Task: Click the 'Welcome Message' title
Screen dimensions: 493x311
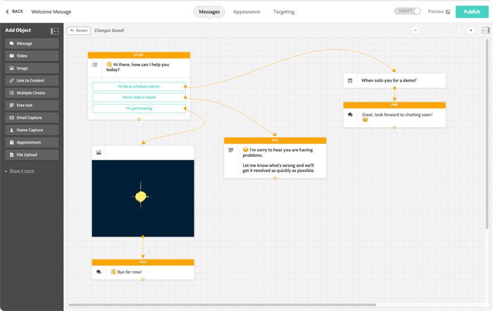Action: (x=51, y=12)
